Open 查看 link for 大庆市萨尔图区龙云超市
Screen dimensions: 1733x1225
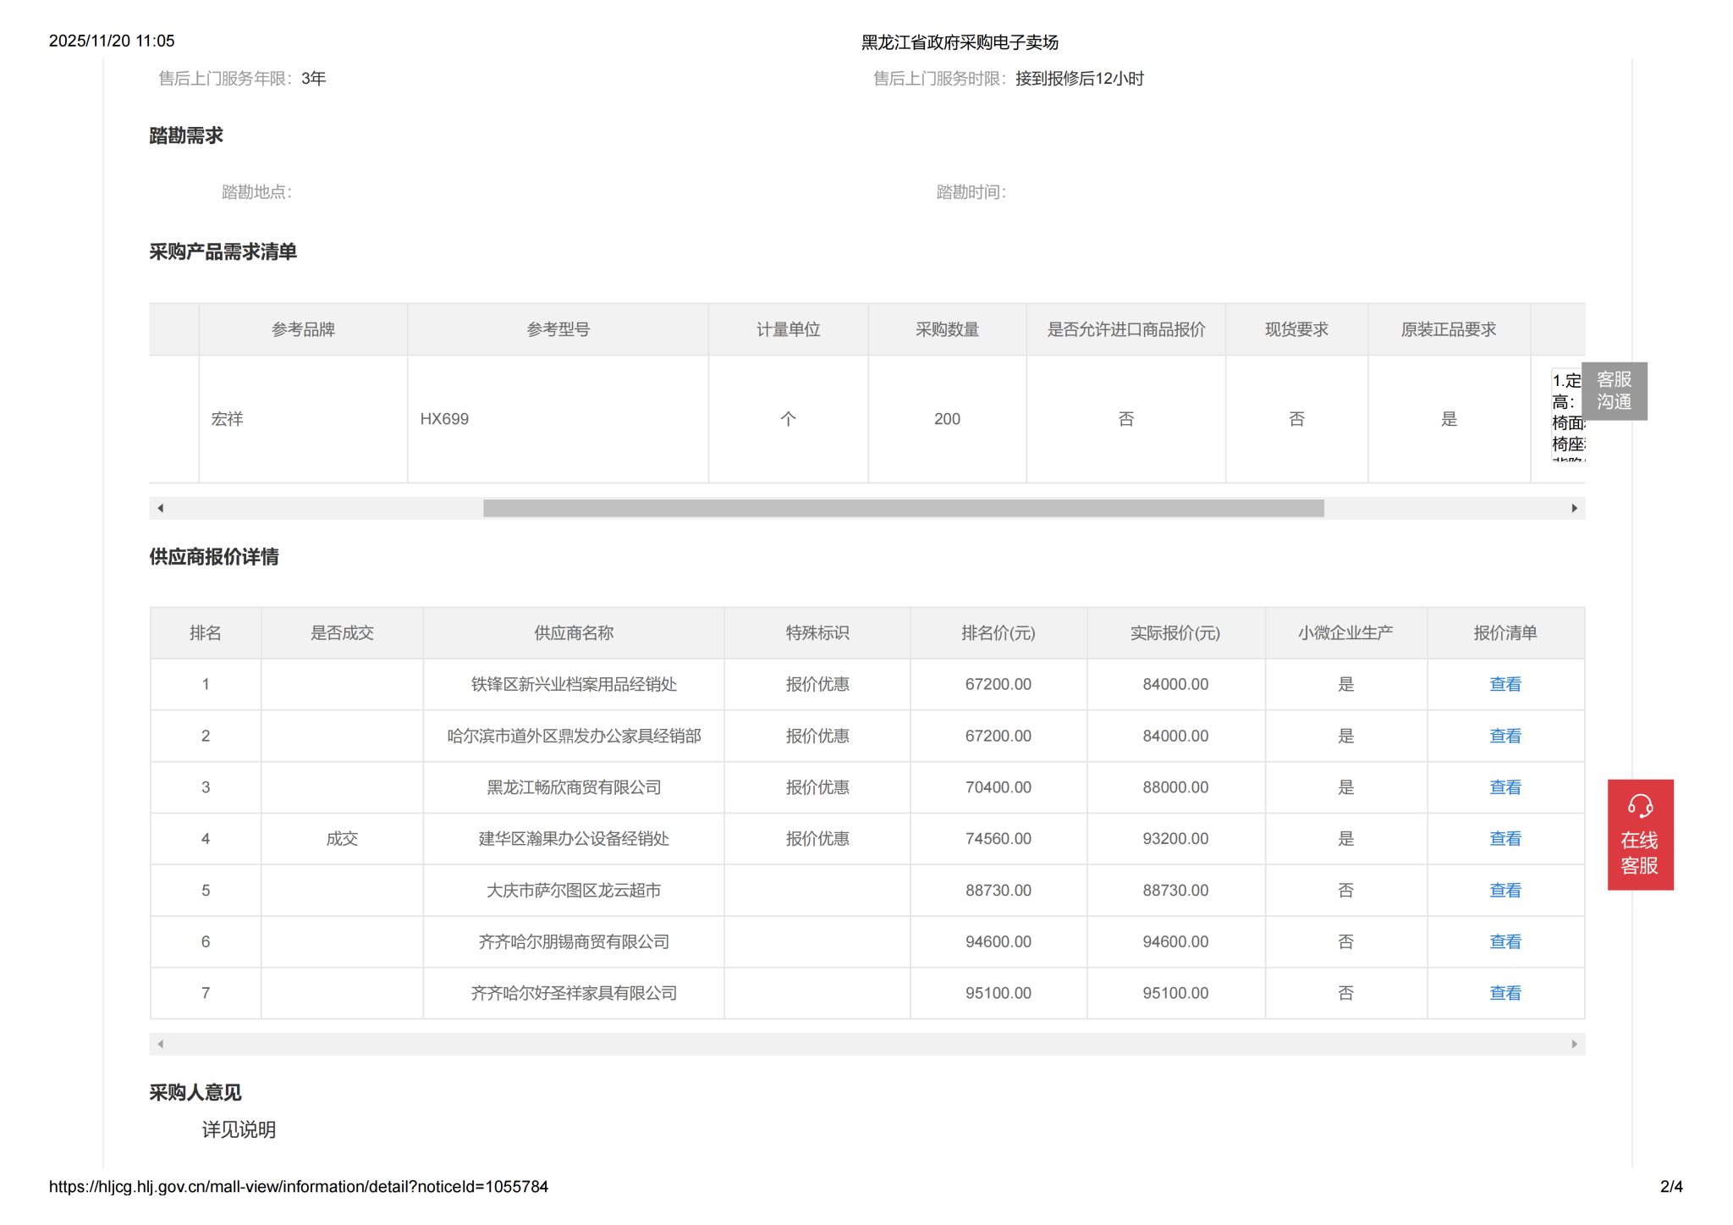[x=1505, y=891]
